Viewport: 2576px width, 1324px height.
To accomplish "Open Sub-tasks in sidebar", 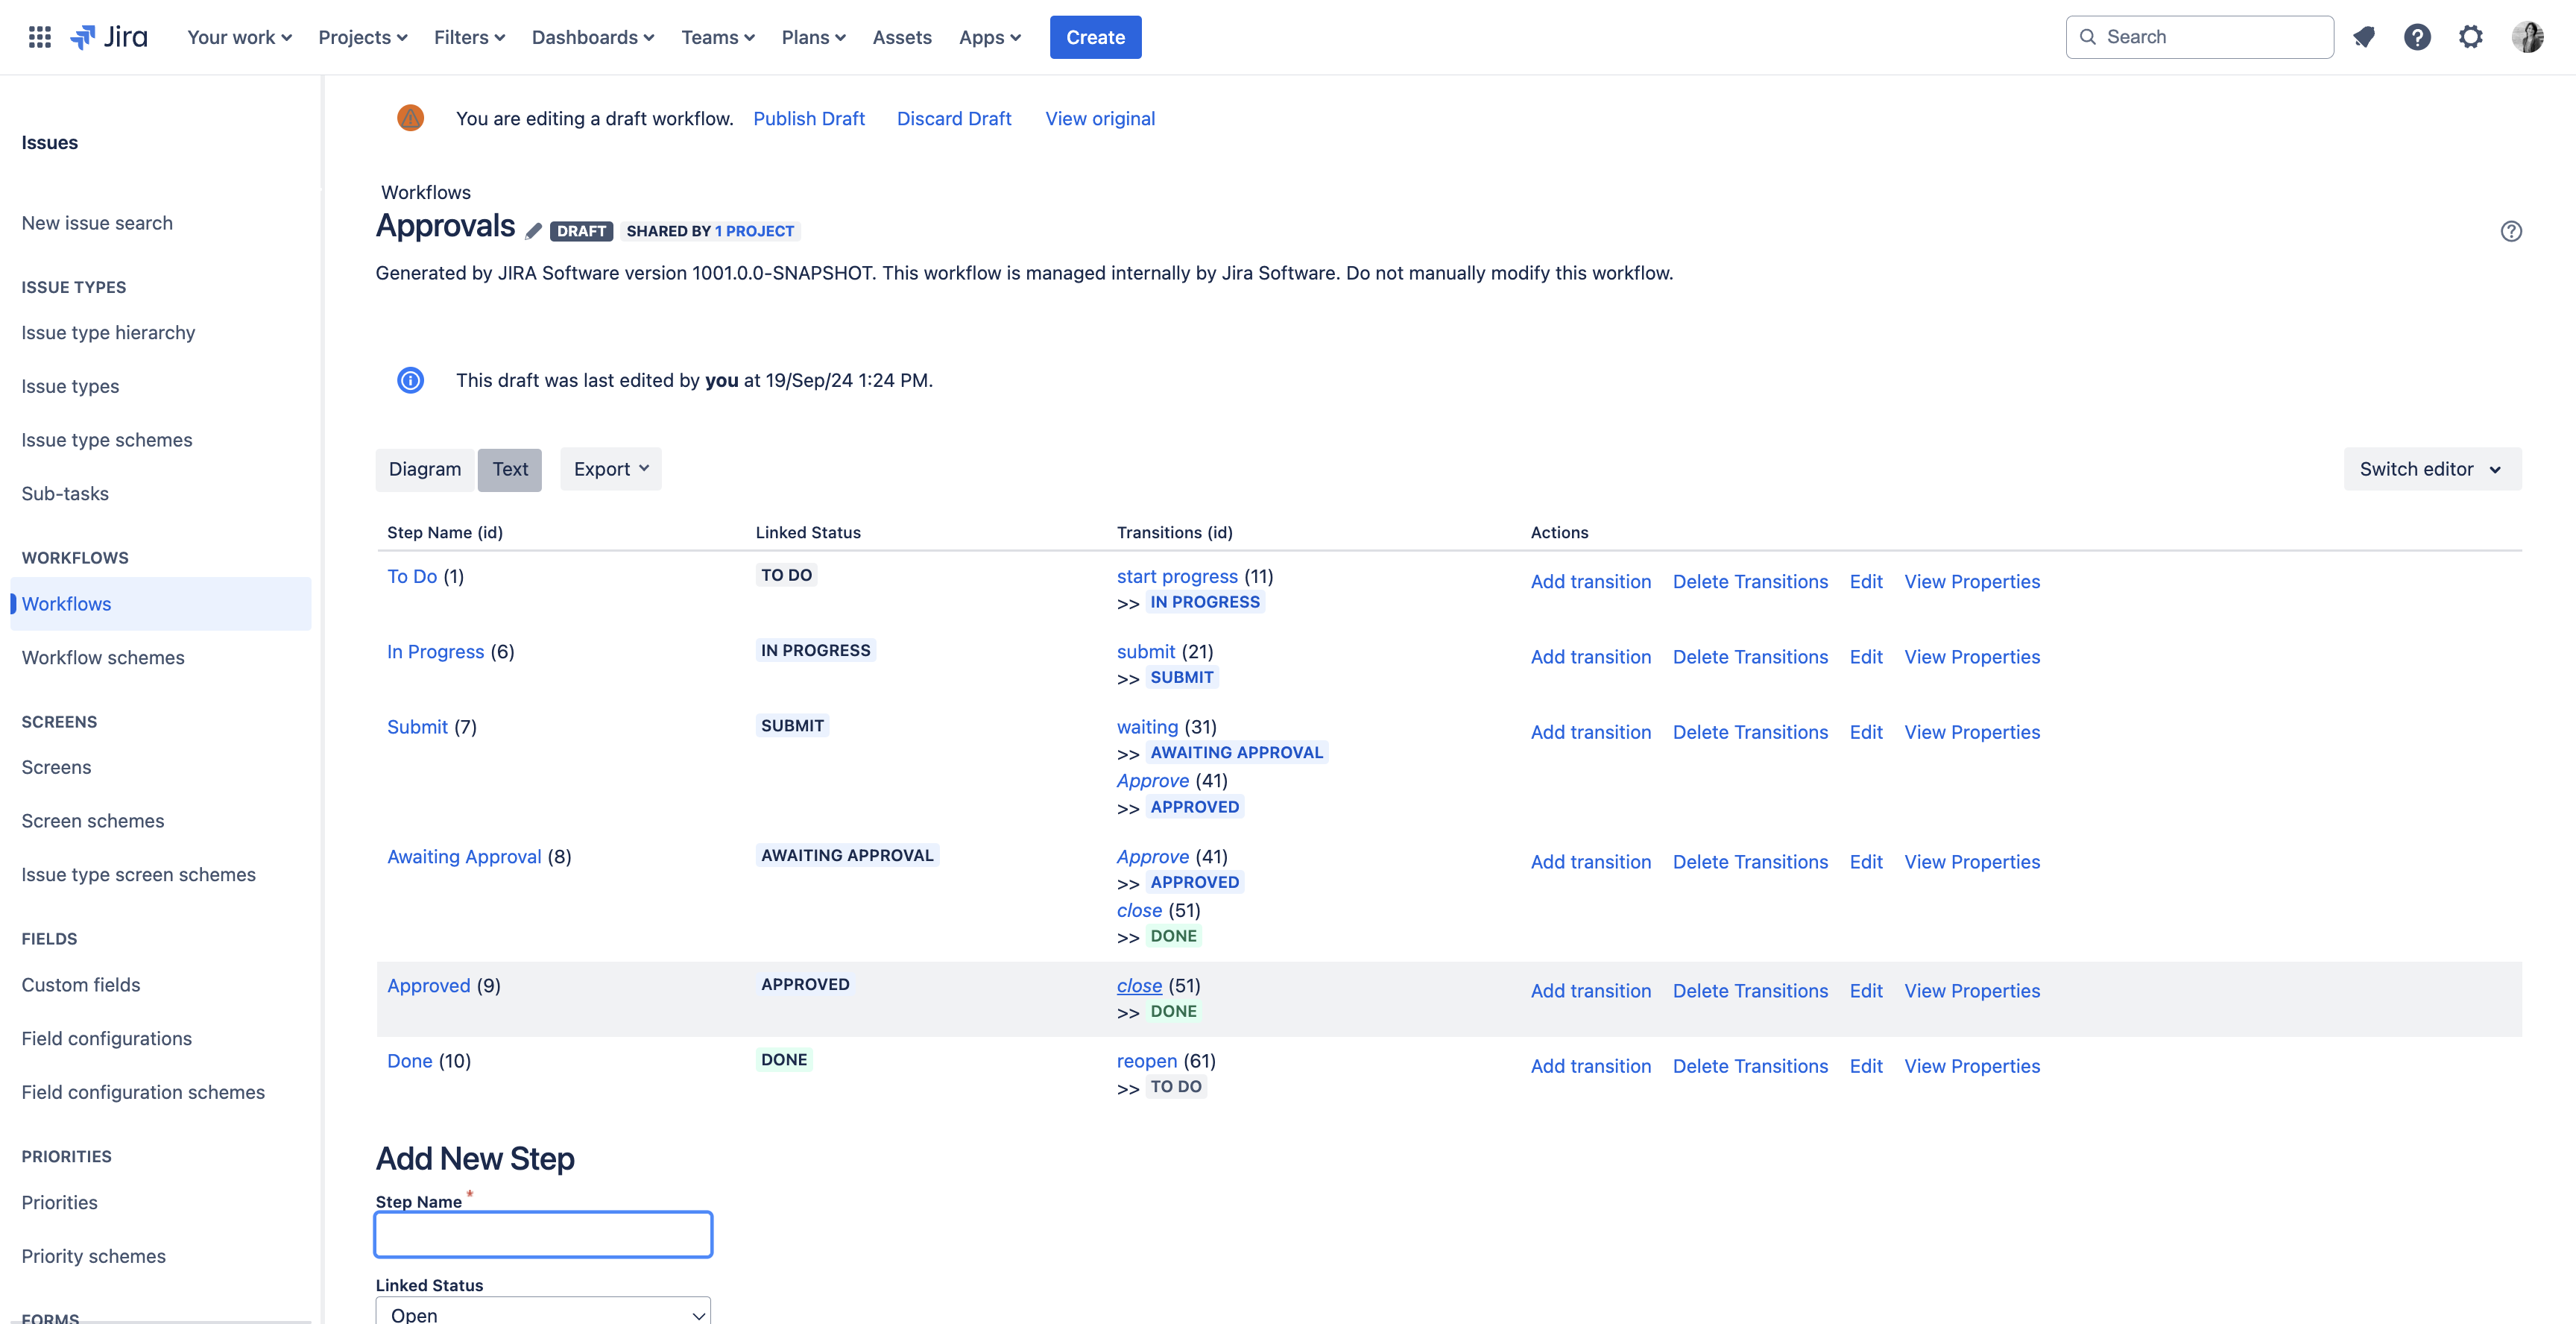I will click(x=65, y=494).
